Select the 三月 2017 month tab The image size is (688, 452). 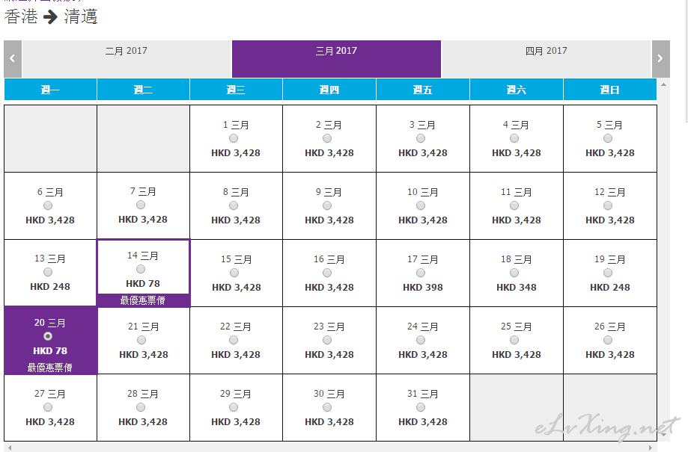[336, 52]
